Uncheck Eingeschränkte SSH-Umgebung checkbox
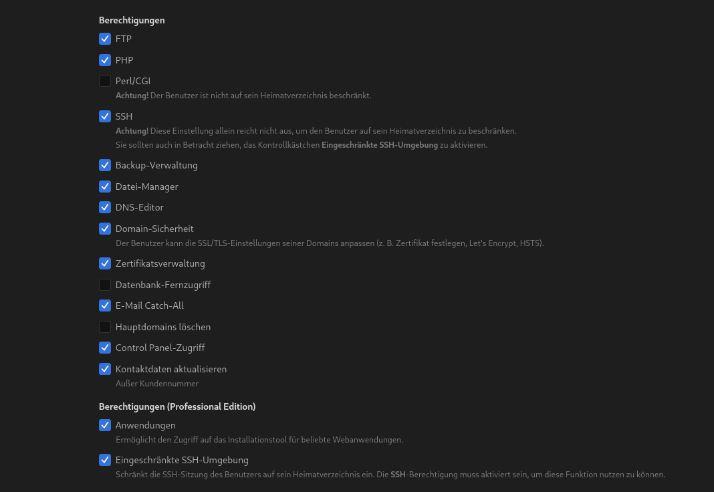714x492 pixels. [105, 460]
